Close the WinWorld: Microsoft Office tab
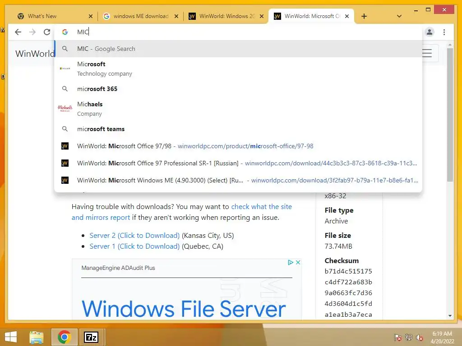Viewport: 462px width, 346px height. pyautogui.click(x=347, y=16)
